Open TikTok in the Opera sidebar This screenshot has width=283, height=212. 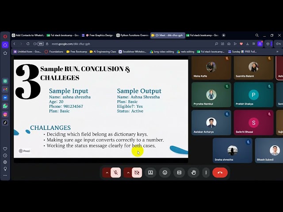tap(5, 123)
